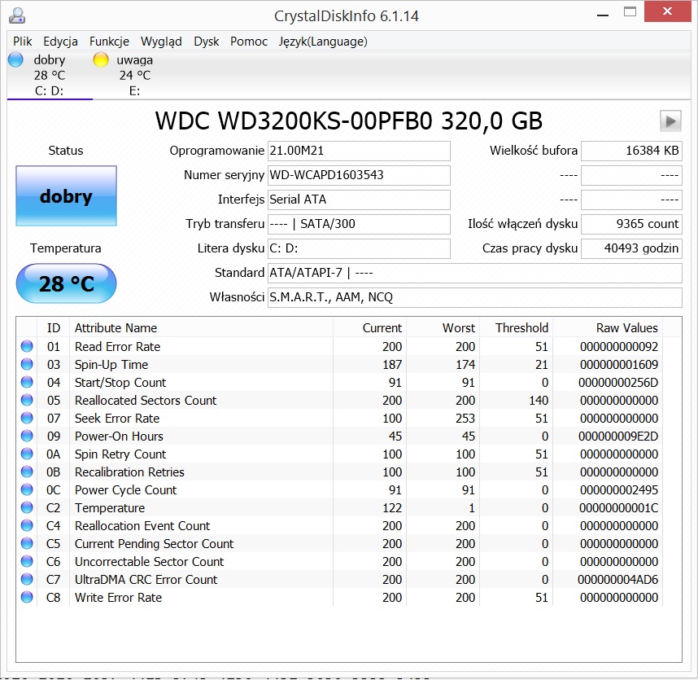Click status icon for Temperature attribute
The width and height of the screenshot is (698, 680).
pyautogui.click(x=27, y=507)
